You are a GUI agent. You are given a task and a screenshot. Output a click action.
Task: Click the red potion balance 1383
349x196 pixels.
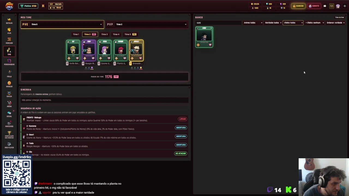[255, 8]
